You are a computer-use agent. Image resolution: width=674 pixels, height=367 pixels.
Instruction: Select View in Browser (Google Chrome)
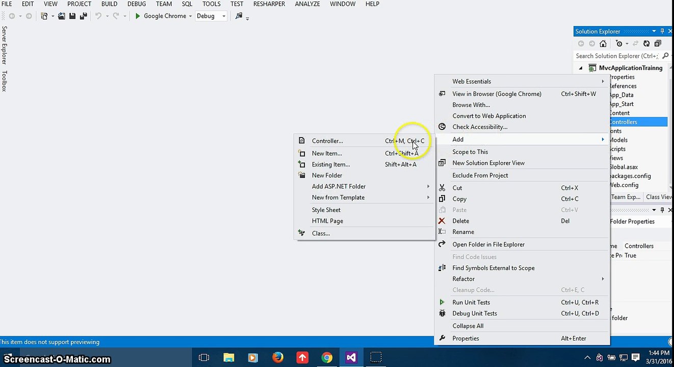pyautogui.click(x=522, y=94)
